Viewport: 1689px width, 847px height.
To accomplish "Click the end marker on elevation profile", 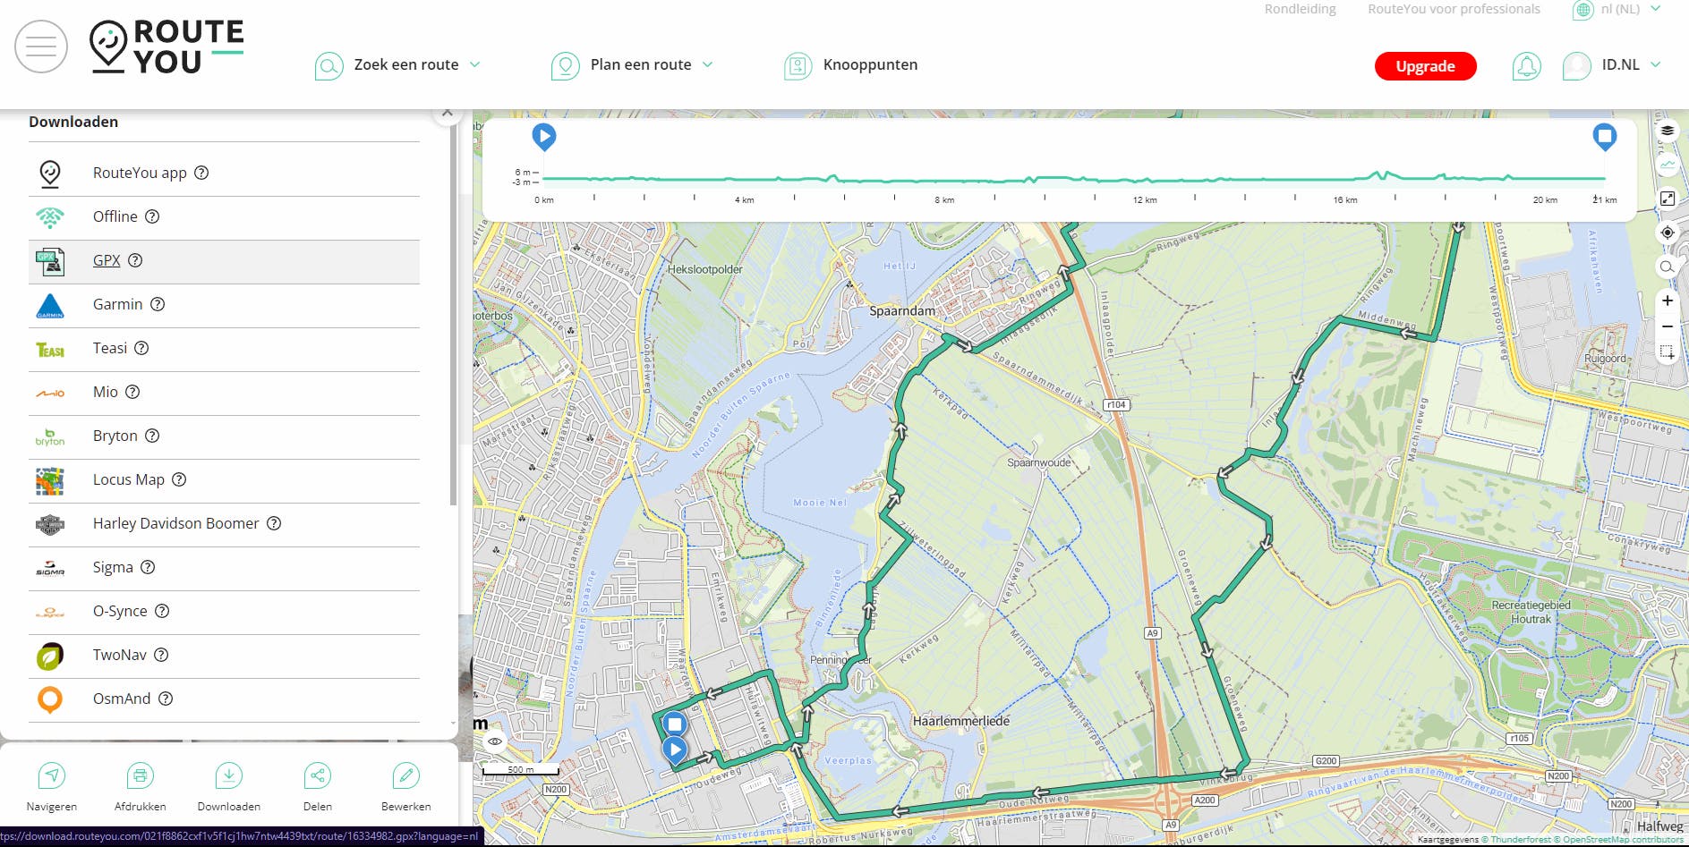I will point(1605,137).
